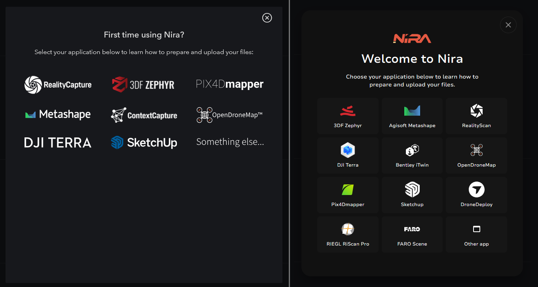Open the Pix4Dmapper tile in welcome dialog
538x287 pixels.
tap(348, 195)
